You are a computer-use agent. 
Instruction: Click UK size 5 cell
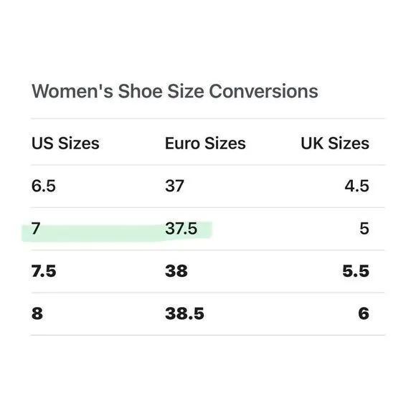tap(364, 228)
